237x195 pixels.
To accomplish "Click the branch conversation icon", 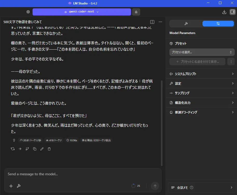I will (x=27, y=149).
